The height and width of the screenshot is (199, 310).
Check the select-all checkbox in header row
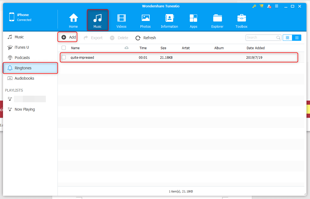pos(64,48)
